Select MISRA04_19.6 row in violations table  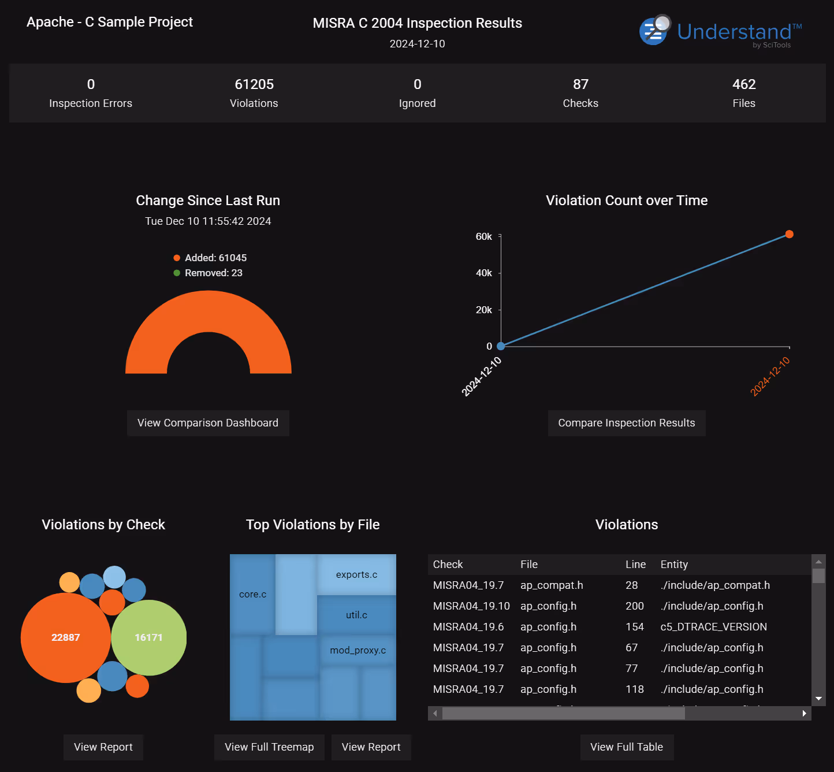pyautogui.click(x=619, y=627)
